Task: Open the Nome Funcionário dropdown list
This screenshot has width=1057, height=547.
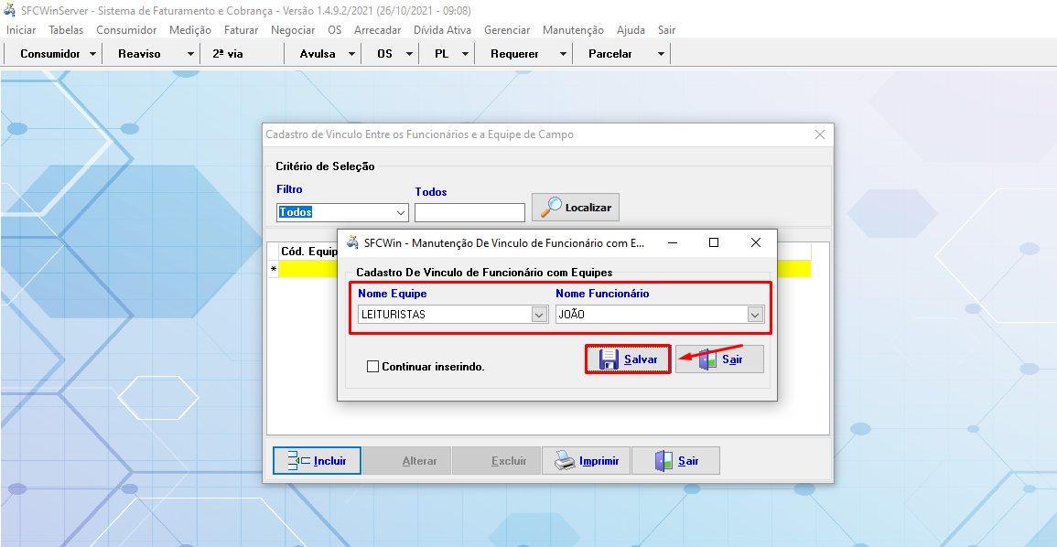Action: [755, 315]
